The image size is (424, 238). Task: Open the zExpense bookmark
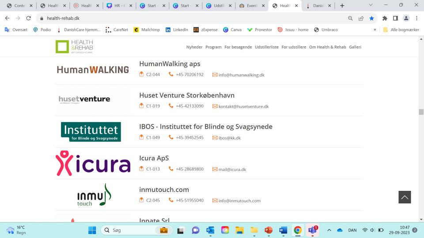click(205, 30)
